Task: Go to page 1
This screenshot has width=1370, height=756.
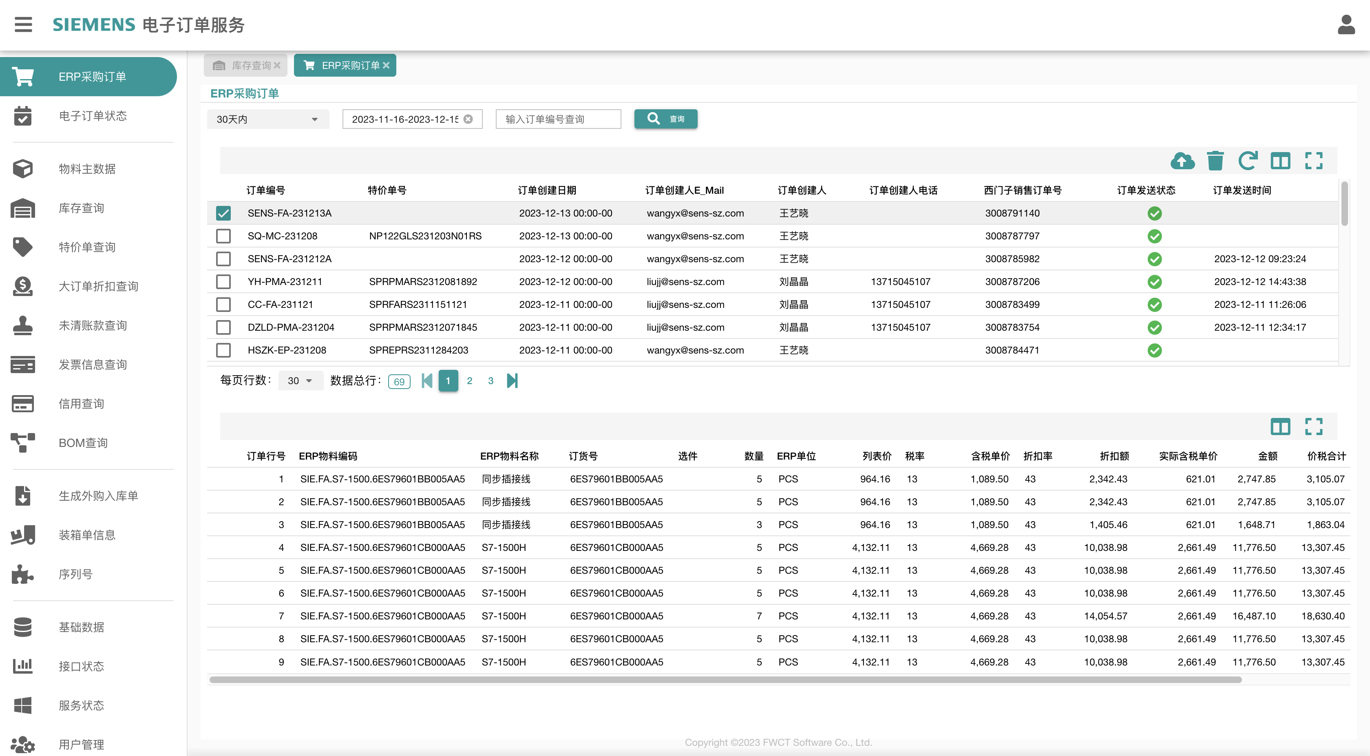Action: 449,381
